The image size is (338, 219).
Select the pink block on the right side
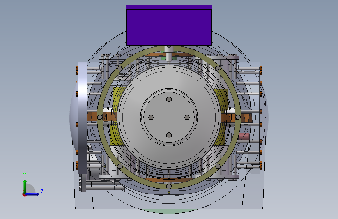pyautogui.click(x=244, y=136)
